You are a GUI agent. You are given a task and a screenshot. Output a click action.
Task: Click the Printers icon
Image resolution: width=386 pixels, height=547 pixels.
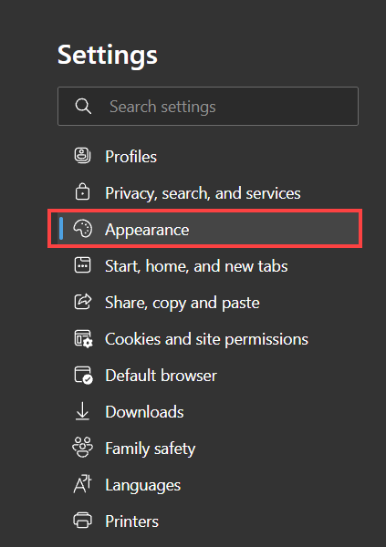[x=82, y=521]
